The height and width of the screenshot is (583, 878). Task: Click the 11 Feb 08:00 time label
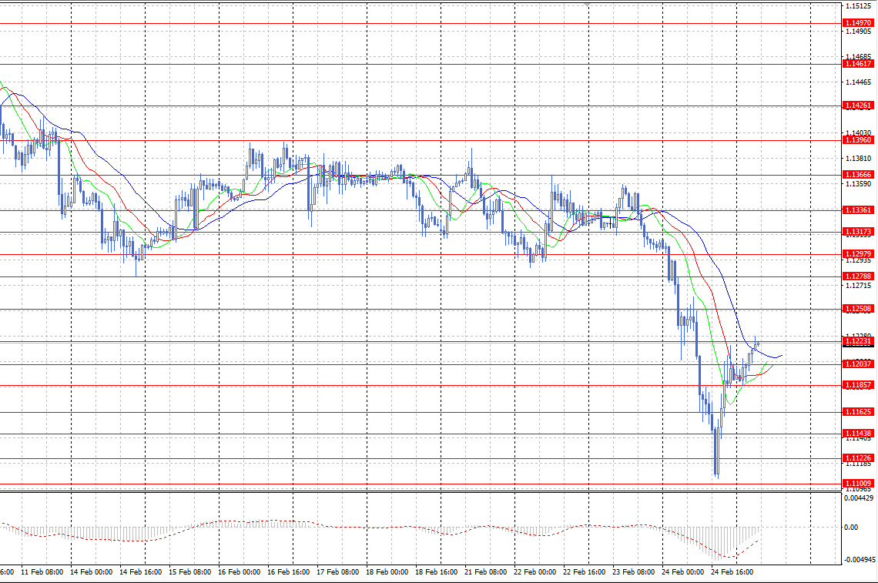click(x=42, y=572)
